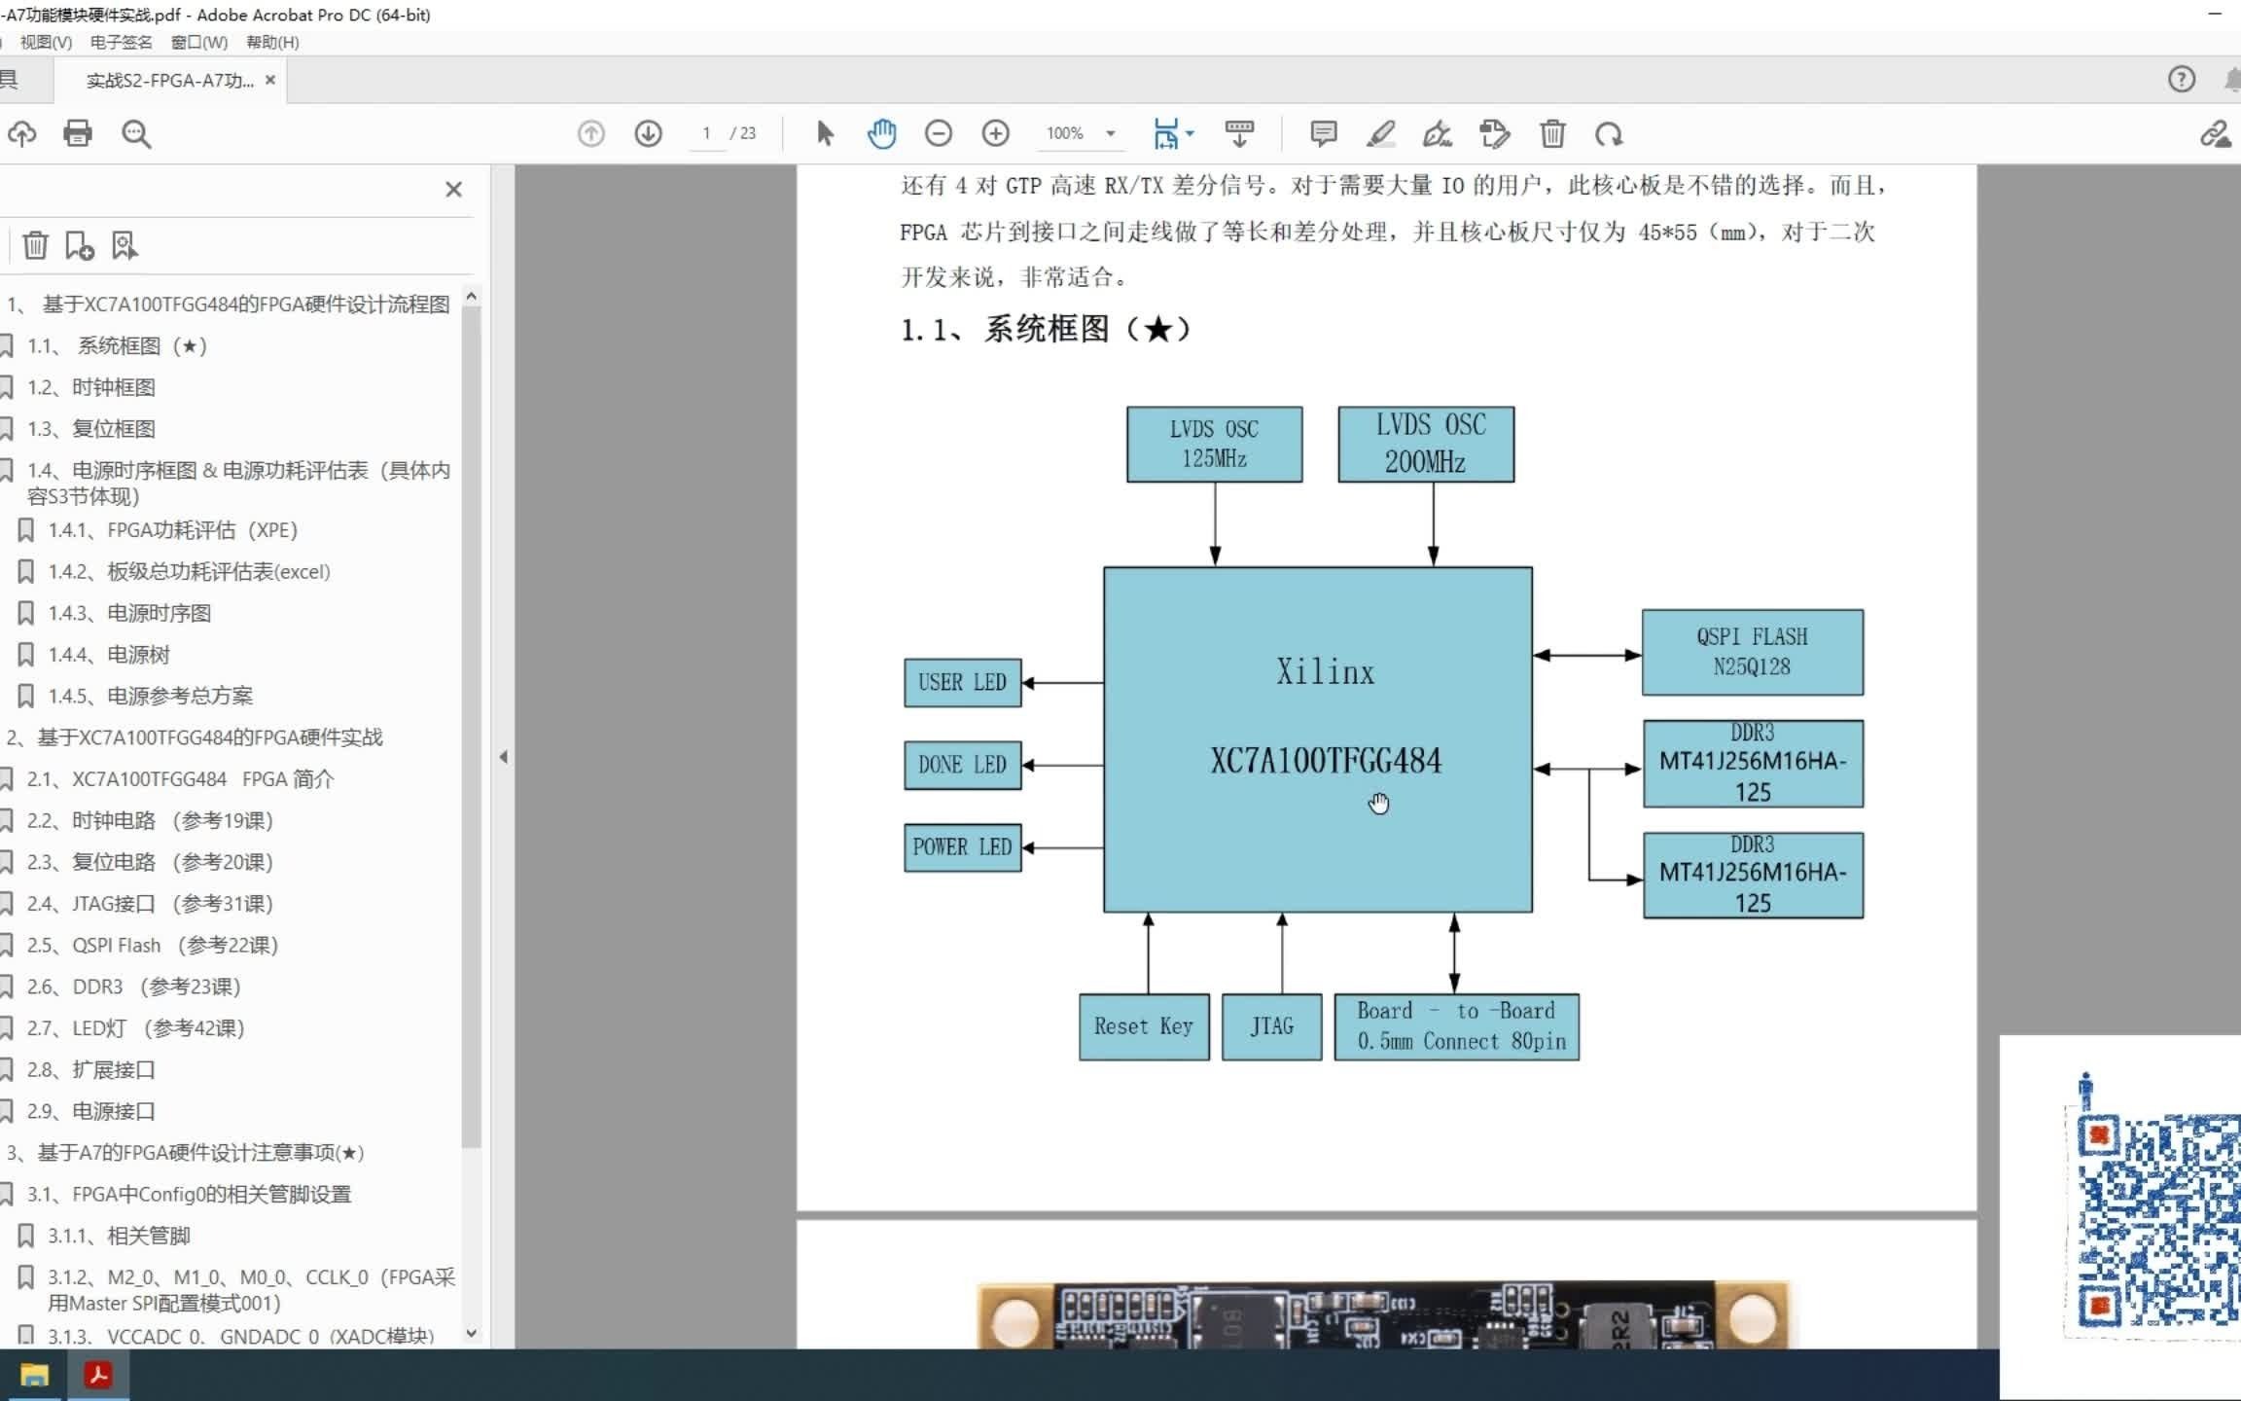Click the help question mark button
2241x1401 pixels.
coord(2183,80)
